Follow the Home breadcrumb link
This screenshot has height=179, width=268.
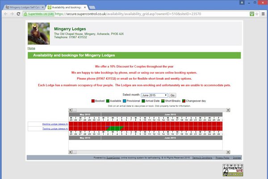point(31,48)
